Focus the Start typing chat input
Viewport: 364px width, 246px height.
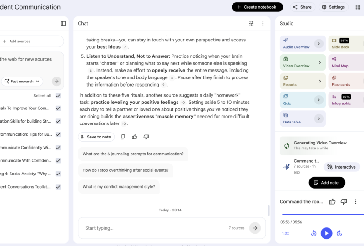pos(156,228)
